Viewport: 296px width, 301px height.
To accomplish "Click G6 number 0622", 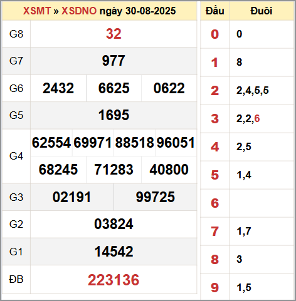I will pyautogui.click(x=169, y=88).
